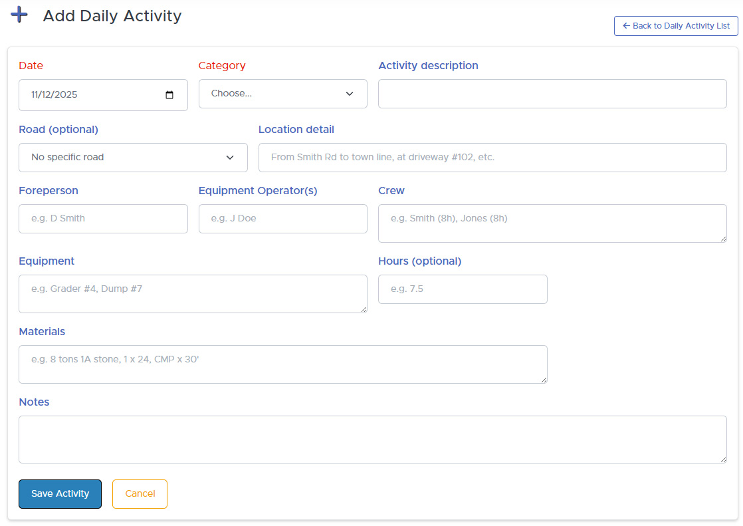
Task: Focus the Activity description field
Action: pos(552,94)
